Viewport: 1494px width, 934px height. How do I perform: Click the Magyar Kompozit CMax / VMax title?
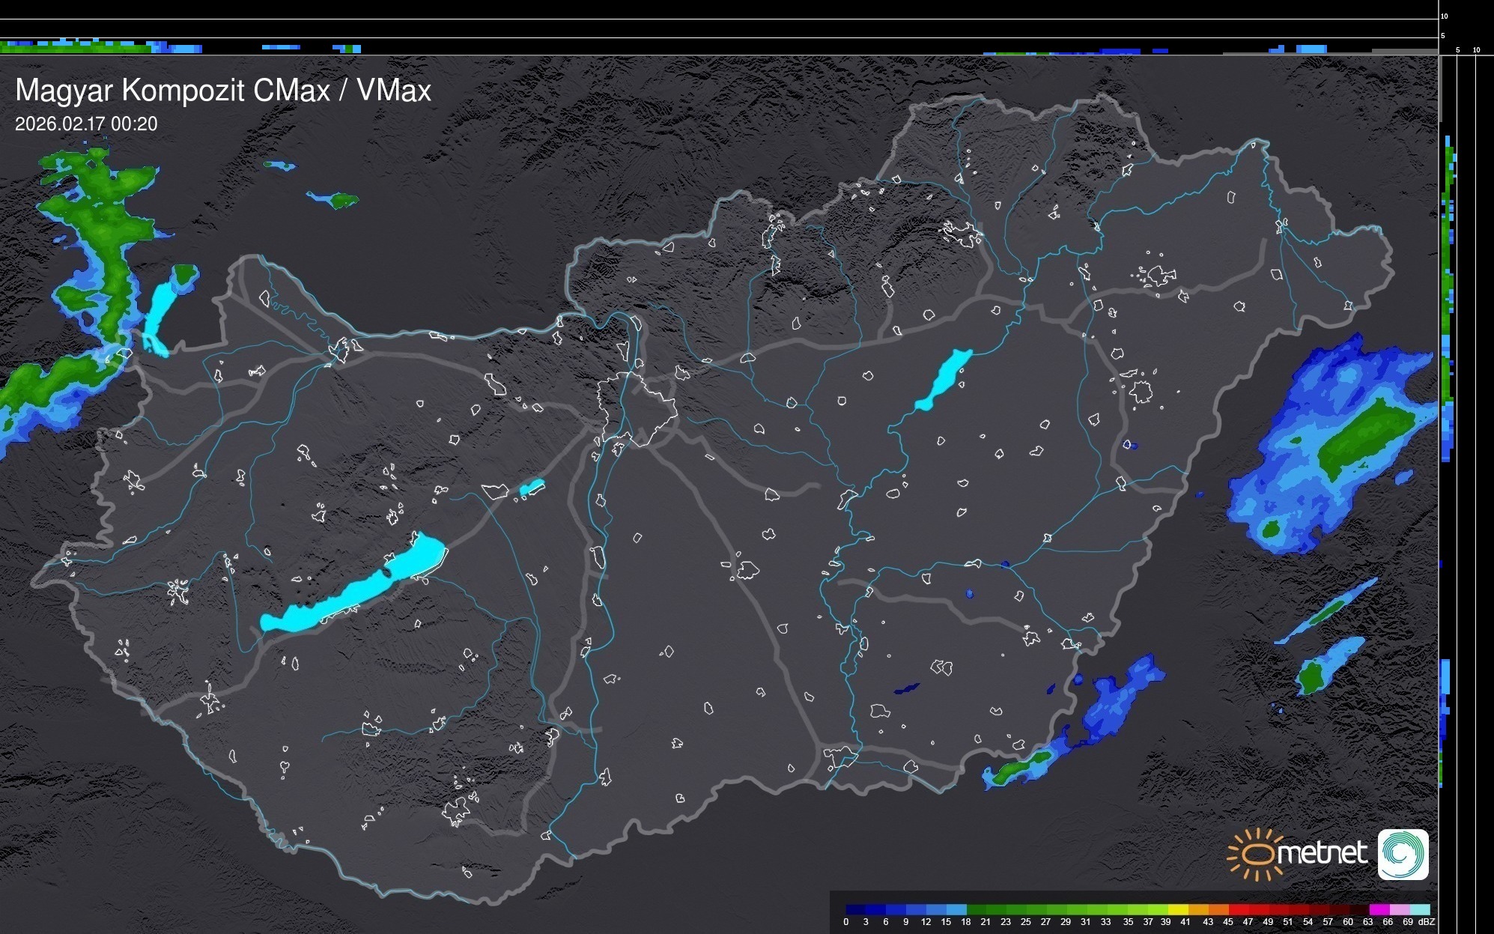pos(223,91)
